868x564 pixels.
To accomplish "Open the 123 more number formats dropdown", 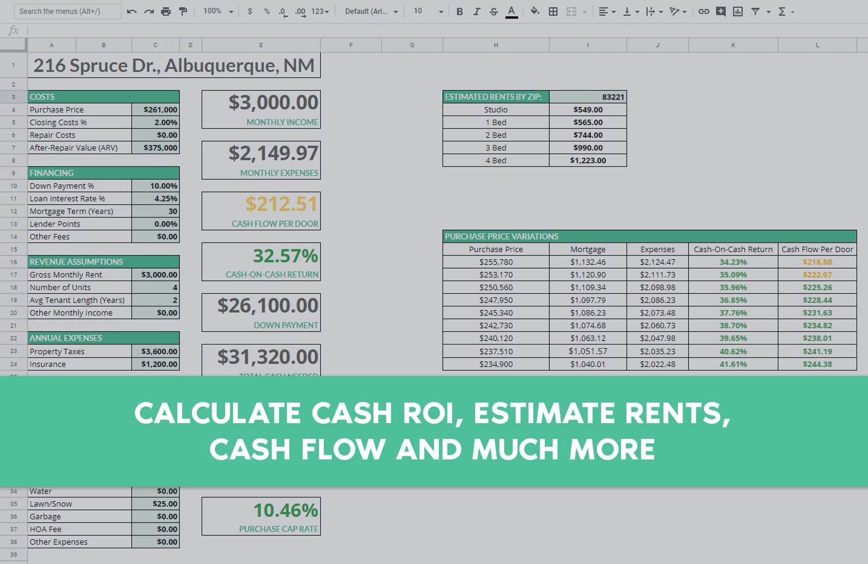I will (x=320, y=11).
